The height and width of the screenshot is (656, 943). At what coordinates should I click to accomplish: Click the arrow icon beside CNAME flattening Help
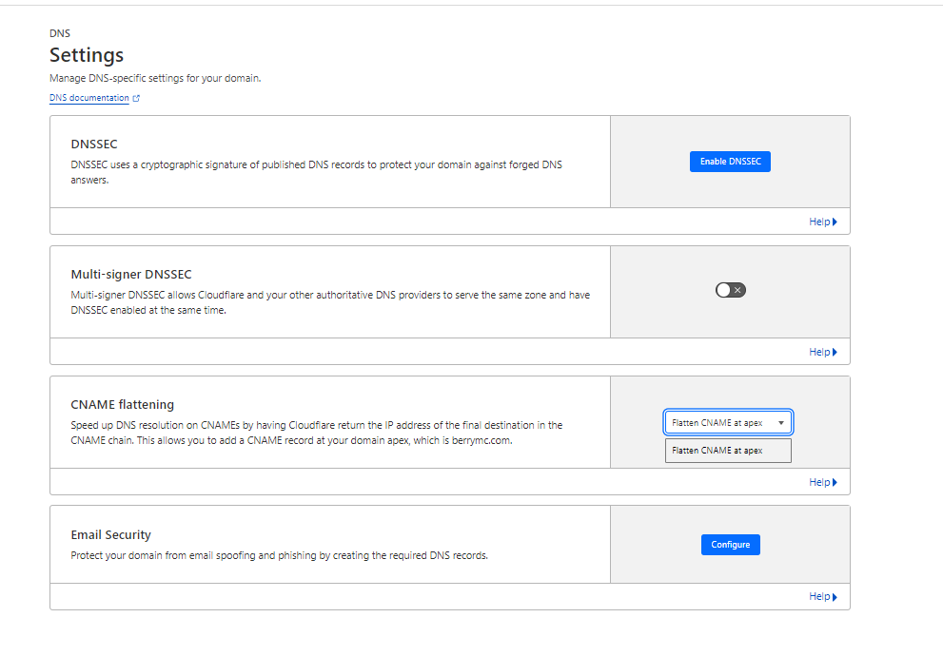tap(835, 482)
